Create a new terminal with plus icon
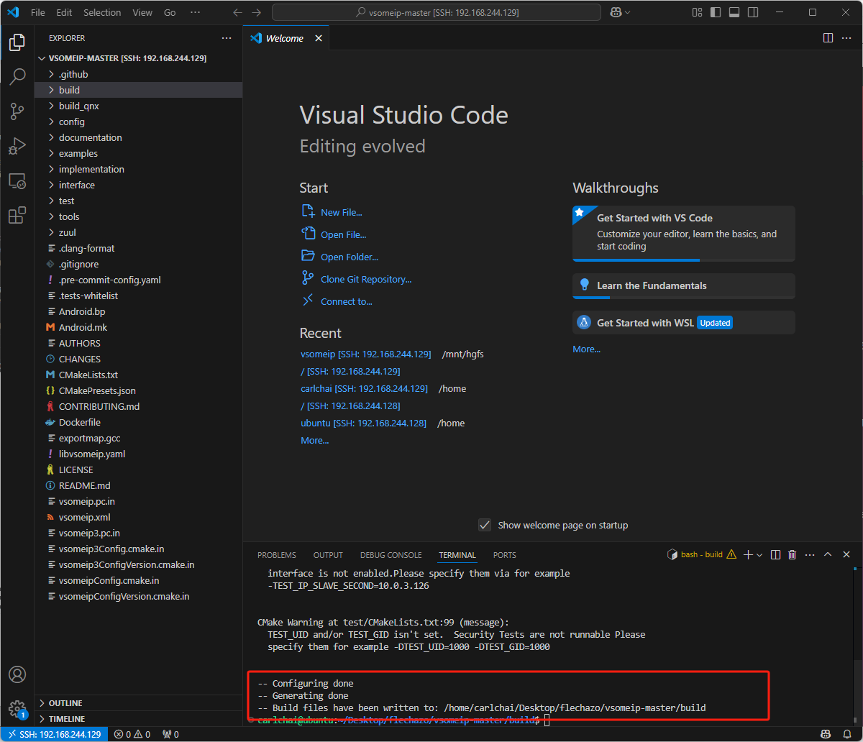Viewport: 863px width, 742px height. 747,554
